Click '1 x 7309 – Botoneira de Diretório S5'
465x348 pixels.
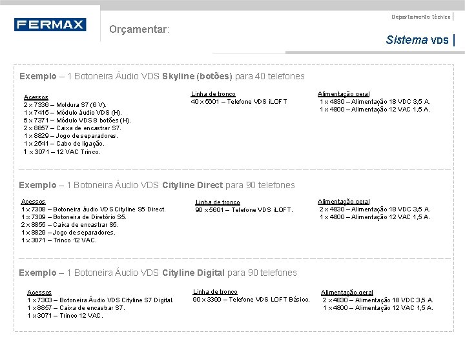point(74,217)
